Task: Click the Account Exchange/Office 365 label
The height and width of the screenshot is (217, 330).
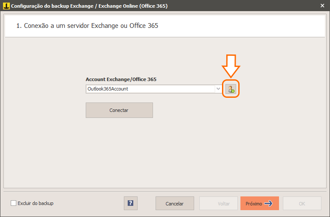Action: [x=121, y=79]
